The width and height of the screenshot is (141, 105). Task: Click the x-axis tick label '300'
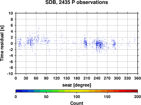(117, 78)
